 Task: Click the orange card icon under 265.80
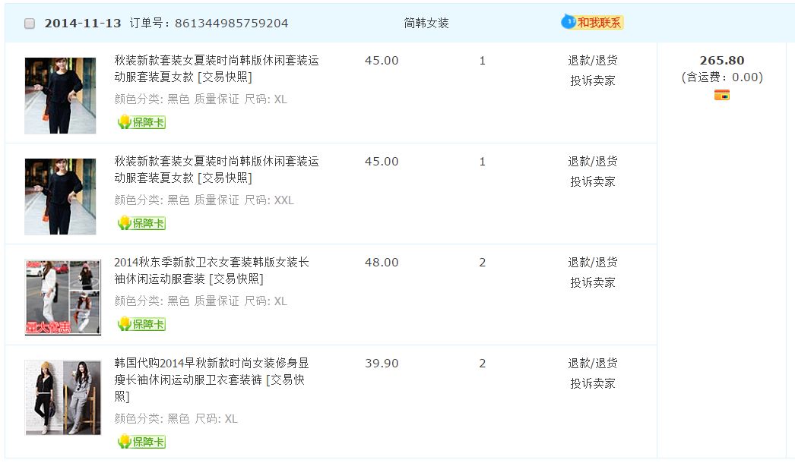click(x=721, y=96)
